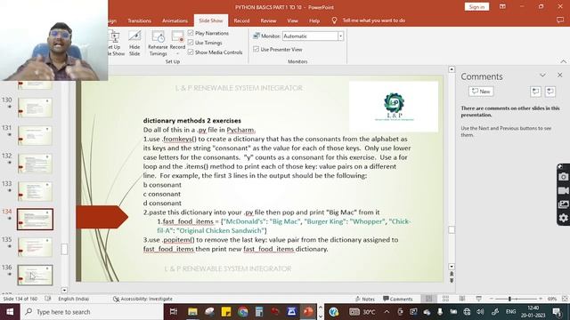The width and height of the screenshot is (570, 320).
Task: Click English (India) language indicator
Action: tap(73, 299)
